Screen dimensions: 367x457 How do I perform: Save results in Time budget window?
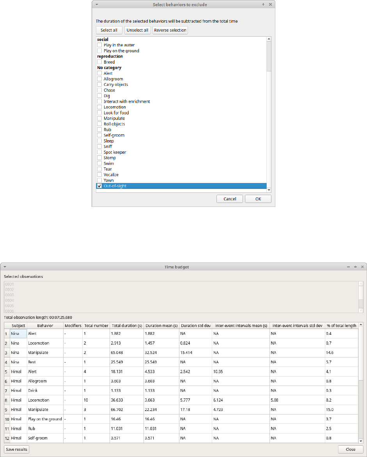[17, 449]
